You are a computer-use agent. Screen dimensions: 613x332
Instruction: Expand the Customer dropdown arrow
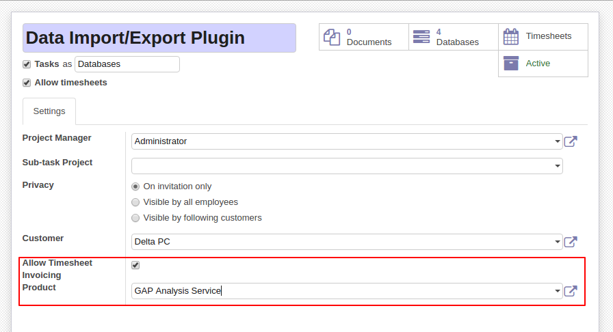click(557, 242)
